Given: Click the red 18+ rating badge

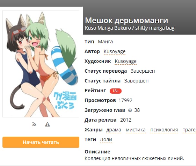Looking at the screenshot, I should click(116, 91).
